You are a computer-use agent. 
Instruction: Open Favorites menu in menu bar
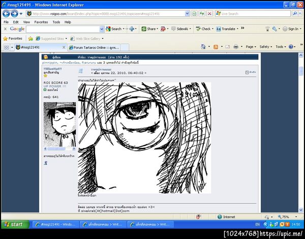[41, 22]
